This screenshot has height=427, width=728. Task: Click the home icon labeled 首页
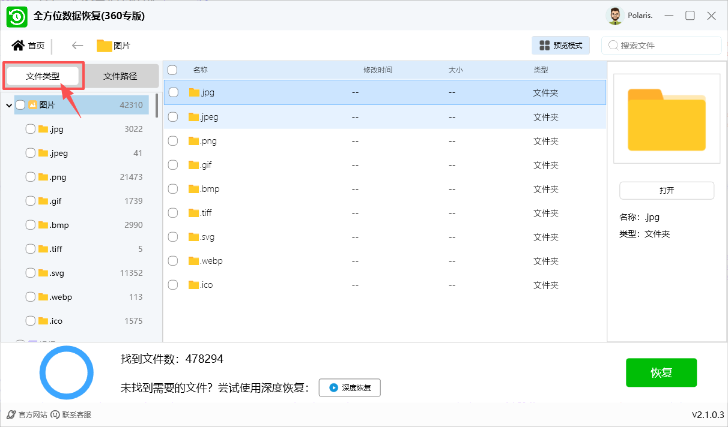tap(19, 46)
